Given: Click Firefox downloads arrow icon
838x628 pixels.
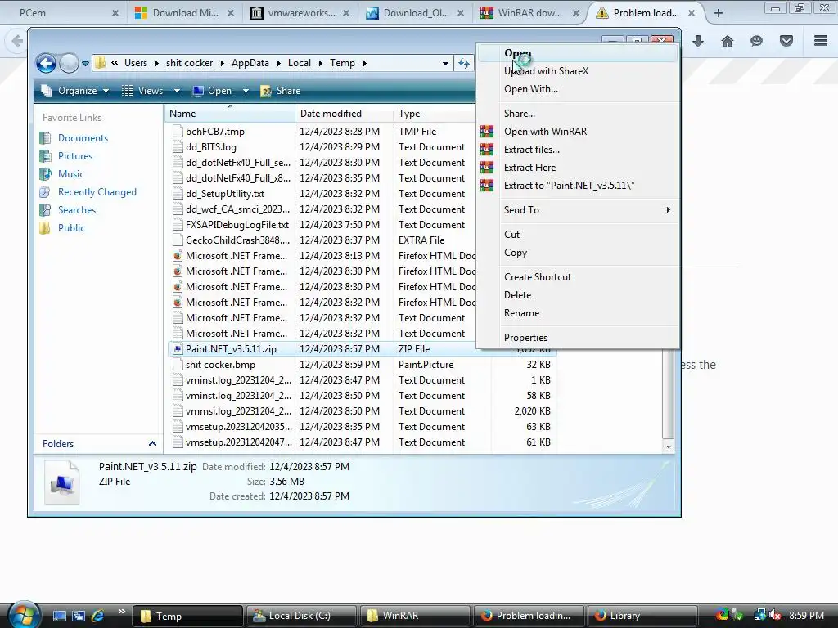Looking at the screenshot, I should pyautogui.click(x=698, y=41).
